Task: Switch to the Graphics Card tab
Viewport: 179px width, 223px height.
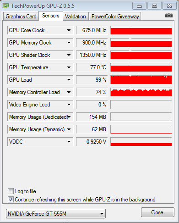Action: [21, 17]
